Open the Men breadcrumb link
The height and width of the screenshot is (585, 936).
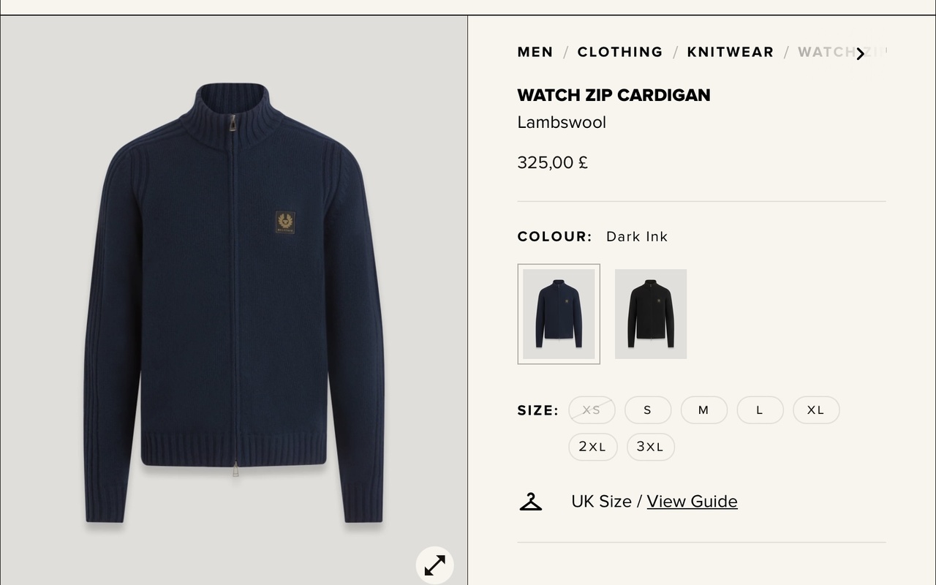click(x=535, y=52)
